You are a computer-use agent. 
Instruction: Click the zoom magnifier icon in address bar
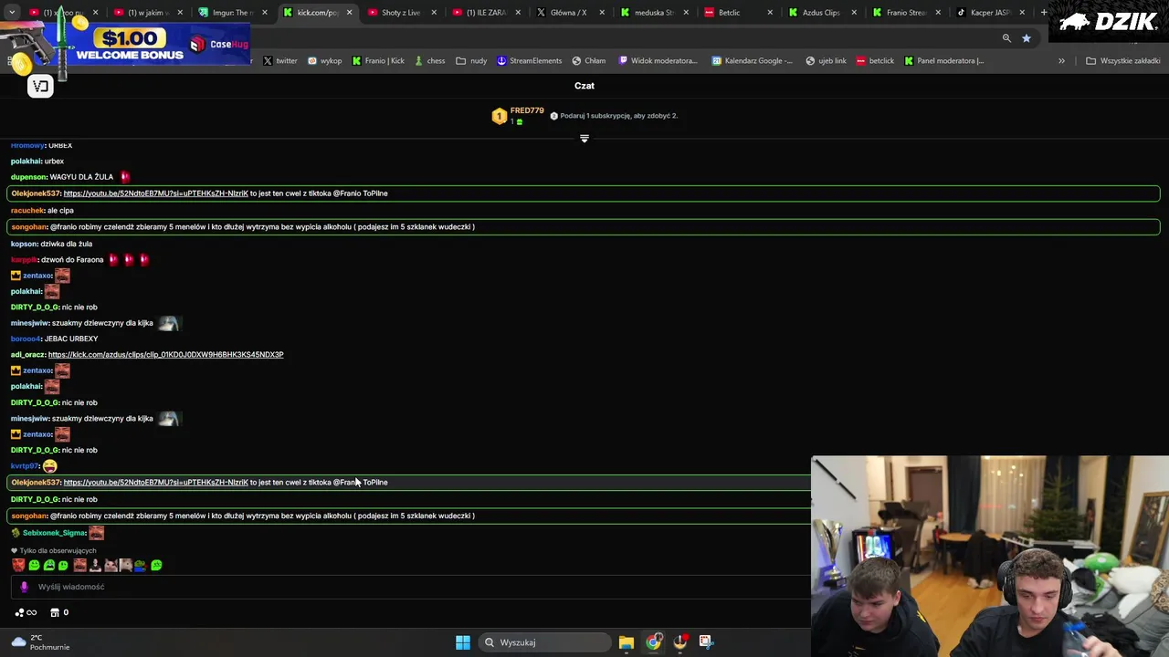click(x=1006, y=38)
